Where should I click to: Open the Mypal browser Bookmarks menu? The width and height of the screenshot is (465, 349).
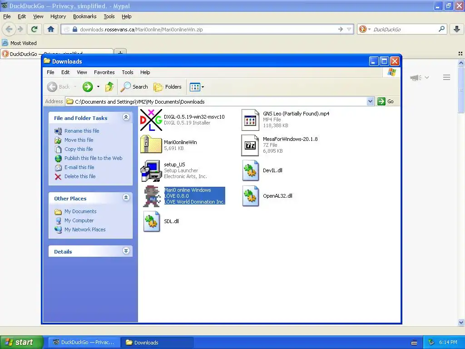[x=85, y=16]
